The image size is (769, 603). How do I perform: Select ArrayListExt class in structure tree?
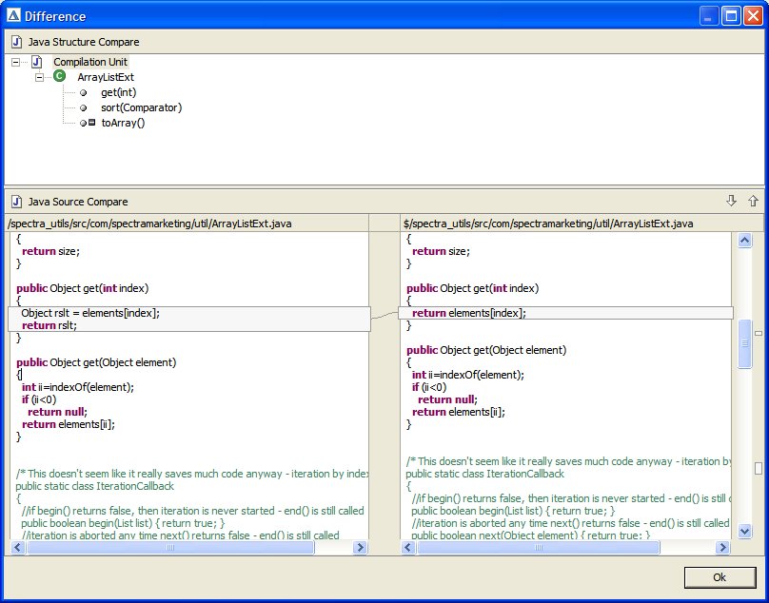click(x=106, y=77)
